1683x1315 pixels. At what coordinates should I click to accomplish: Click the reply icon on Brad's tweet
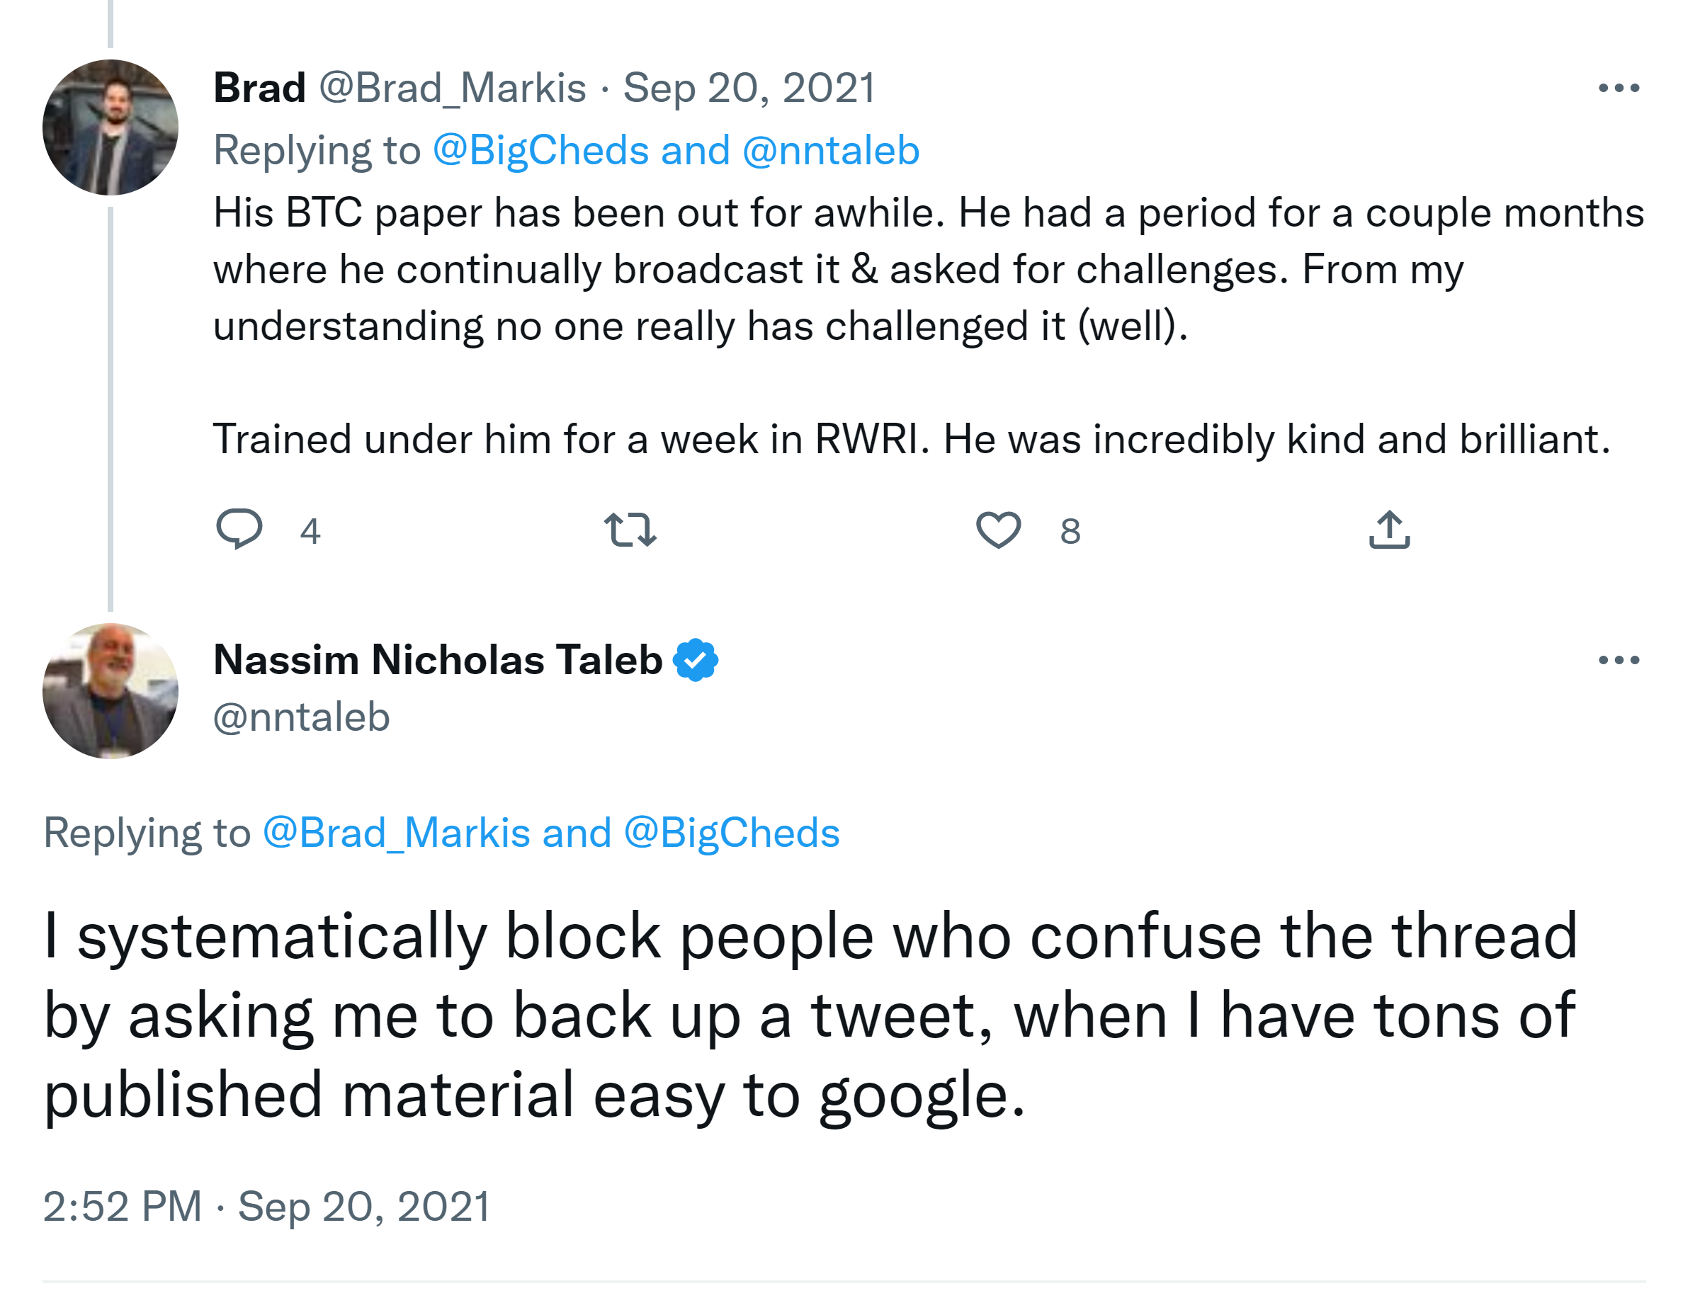(239, 529)
